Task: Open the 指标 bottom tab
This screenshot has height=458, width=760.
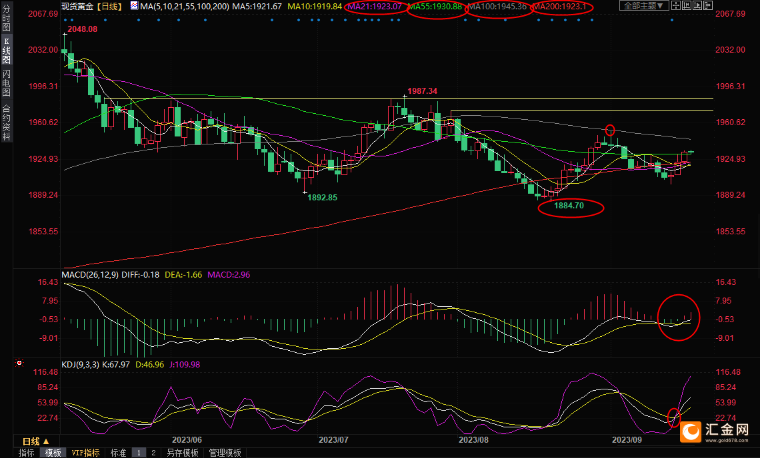Action: tap(26, 453)
